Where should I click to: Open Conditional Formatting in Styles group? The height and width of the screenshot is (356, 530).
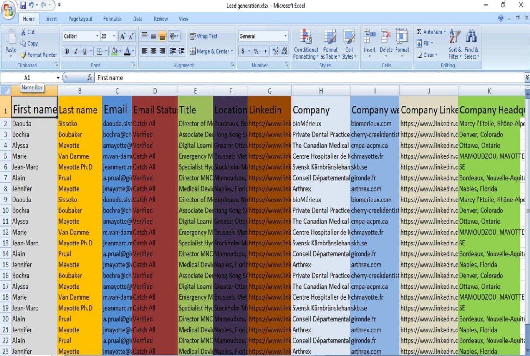pyautogui.click(x=306, y=44)
